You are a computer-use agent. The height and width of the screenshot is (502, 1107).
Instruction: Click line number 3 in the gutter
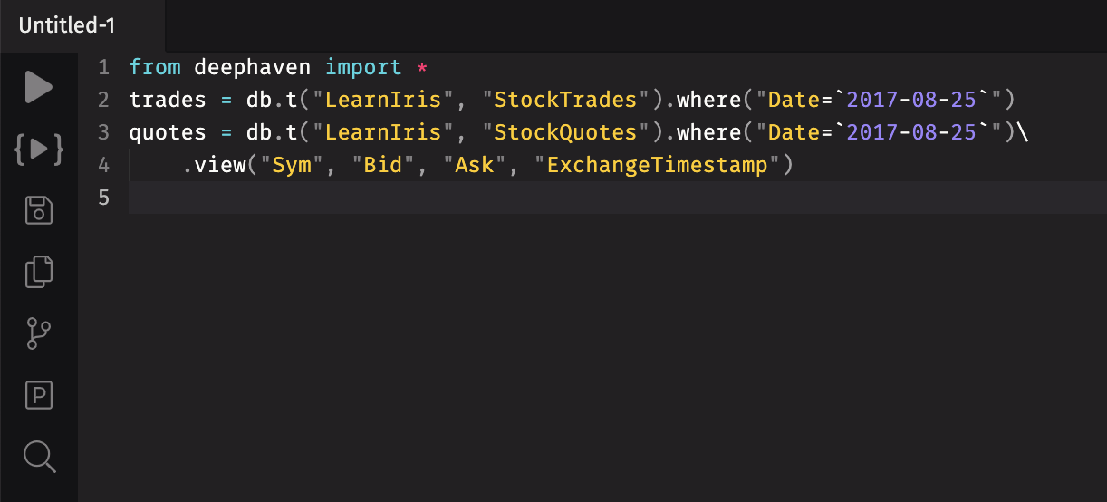(102, 132)
